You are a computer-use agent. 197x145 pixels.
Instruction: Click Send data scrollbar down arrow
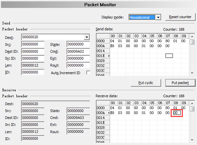click(x=192, y=73)
